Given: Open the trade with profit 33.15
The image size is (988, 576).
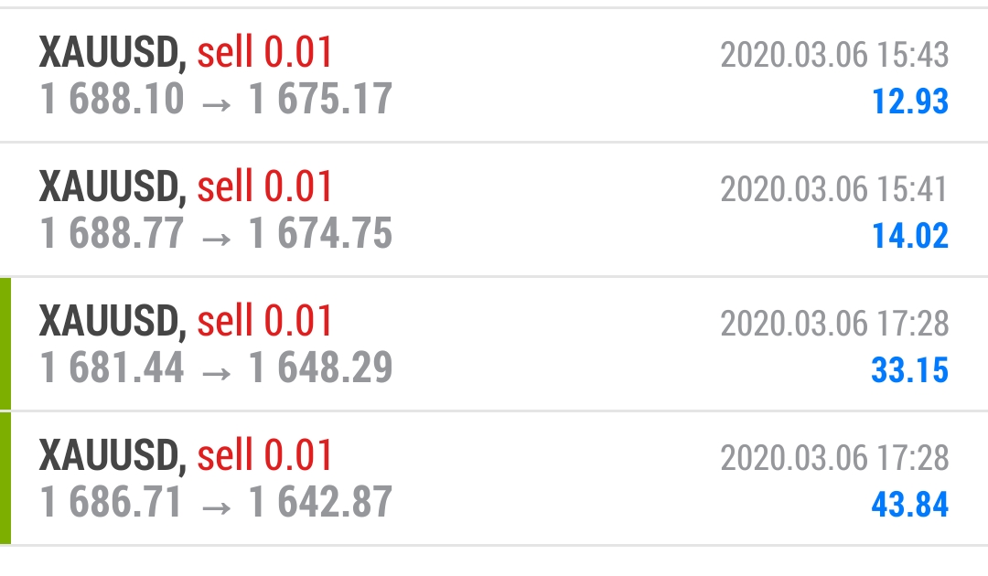Looking at the screenshot, I should point(494,344).
